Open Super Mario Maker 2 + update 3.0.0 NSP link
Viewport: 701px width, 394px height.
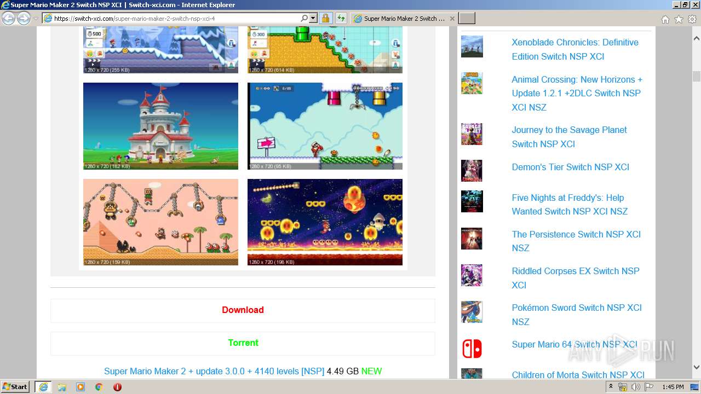pos(214,371)
